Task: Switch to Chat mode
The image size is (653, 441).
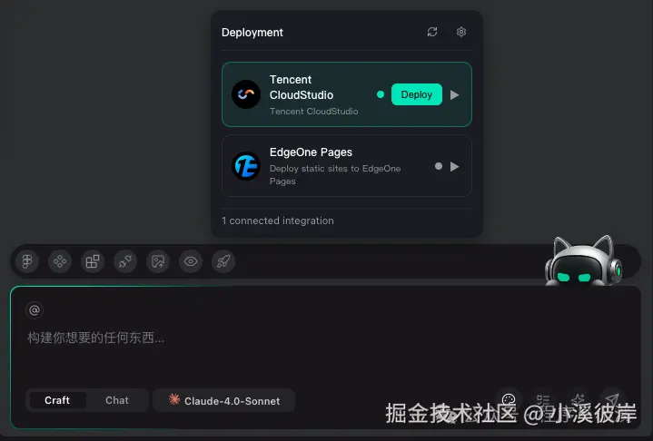Action: (117, 400)
